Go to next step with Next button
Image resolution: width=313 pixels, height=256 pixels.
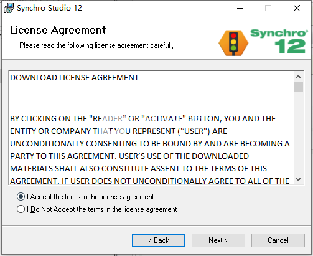click(x=218, y=240)
